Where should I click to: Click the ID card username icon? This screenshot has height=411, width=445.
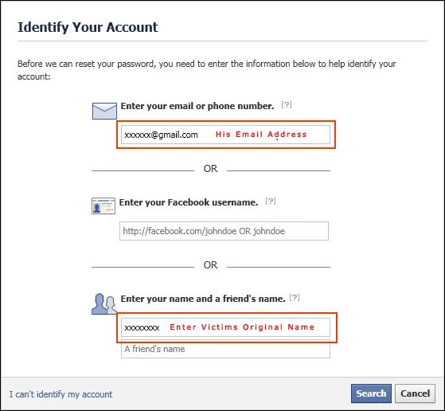103,205
